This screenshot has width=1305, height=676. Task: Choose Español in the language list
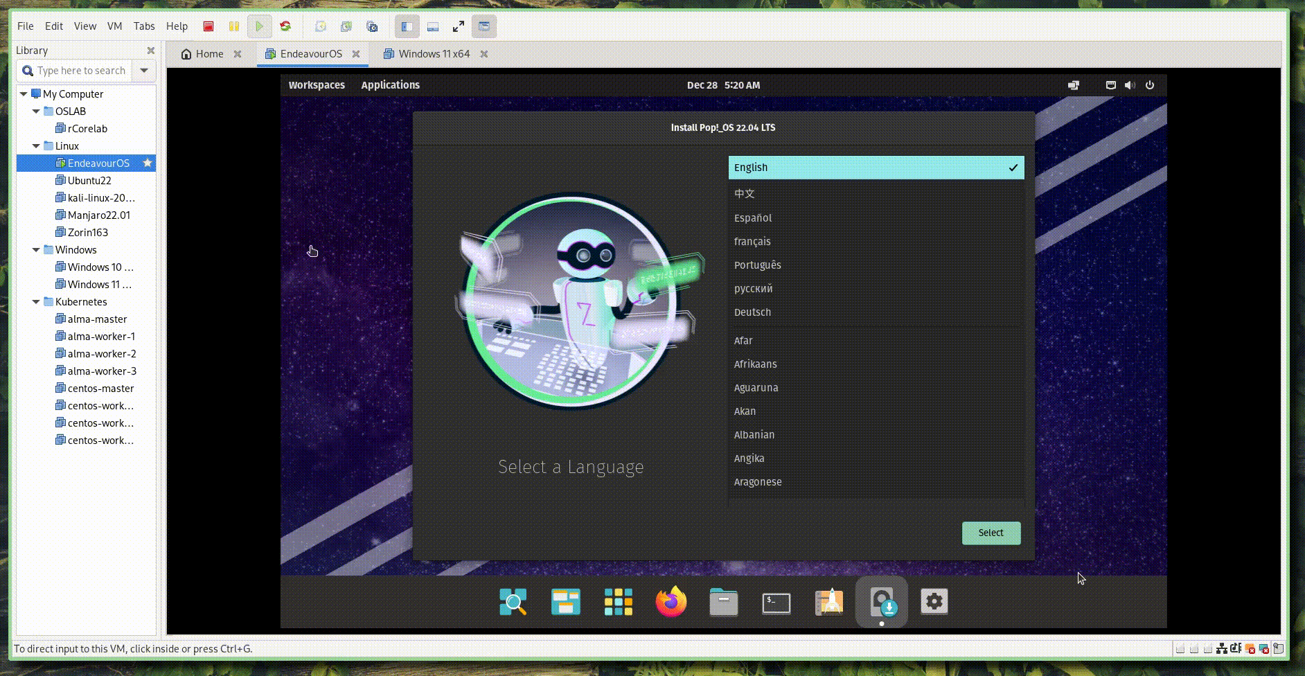point(876,218)
